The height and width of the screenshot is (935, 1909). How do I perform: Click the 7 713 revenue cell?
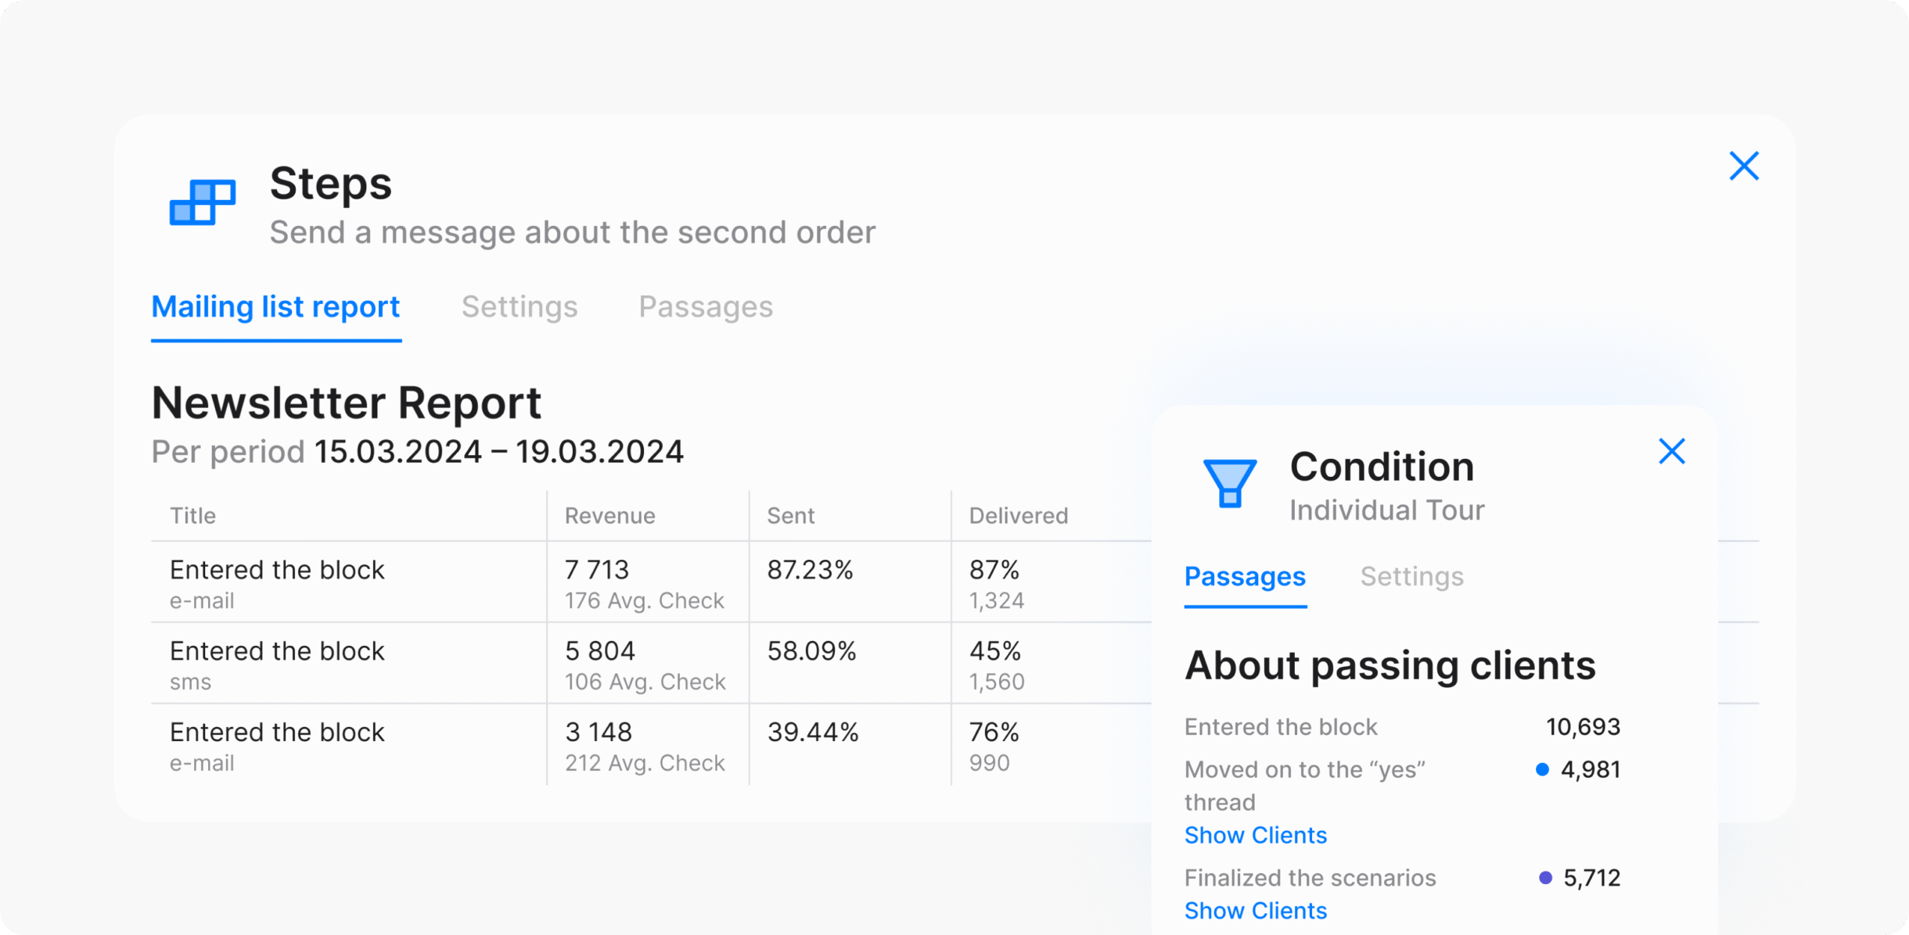(597, 570)
